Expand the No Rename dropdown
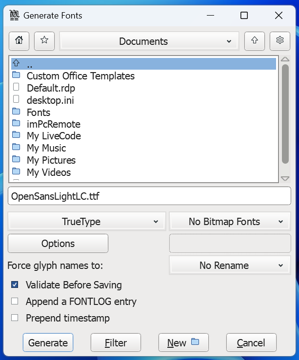This screenshot has height=360, width=299. tap(230, 265)
